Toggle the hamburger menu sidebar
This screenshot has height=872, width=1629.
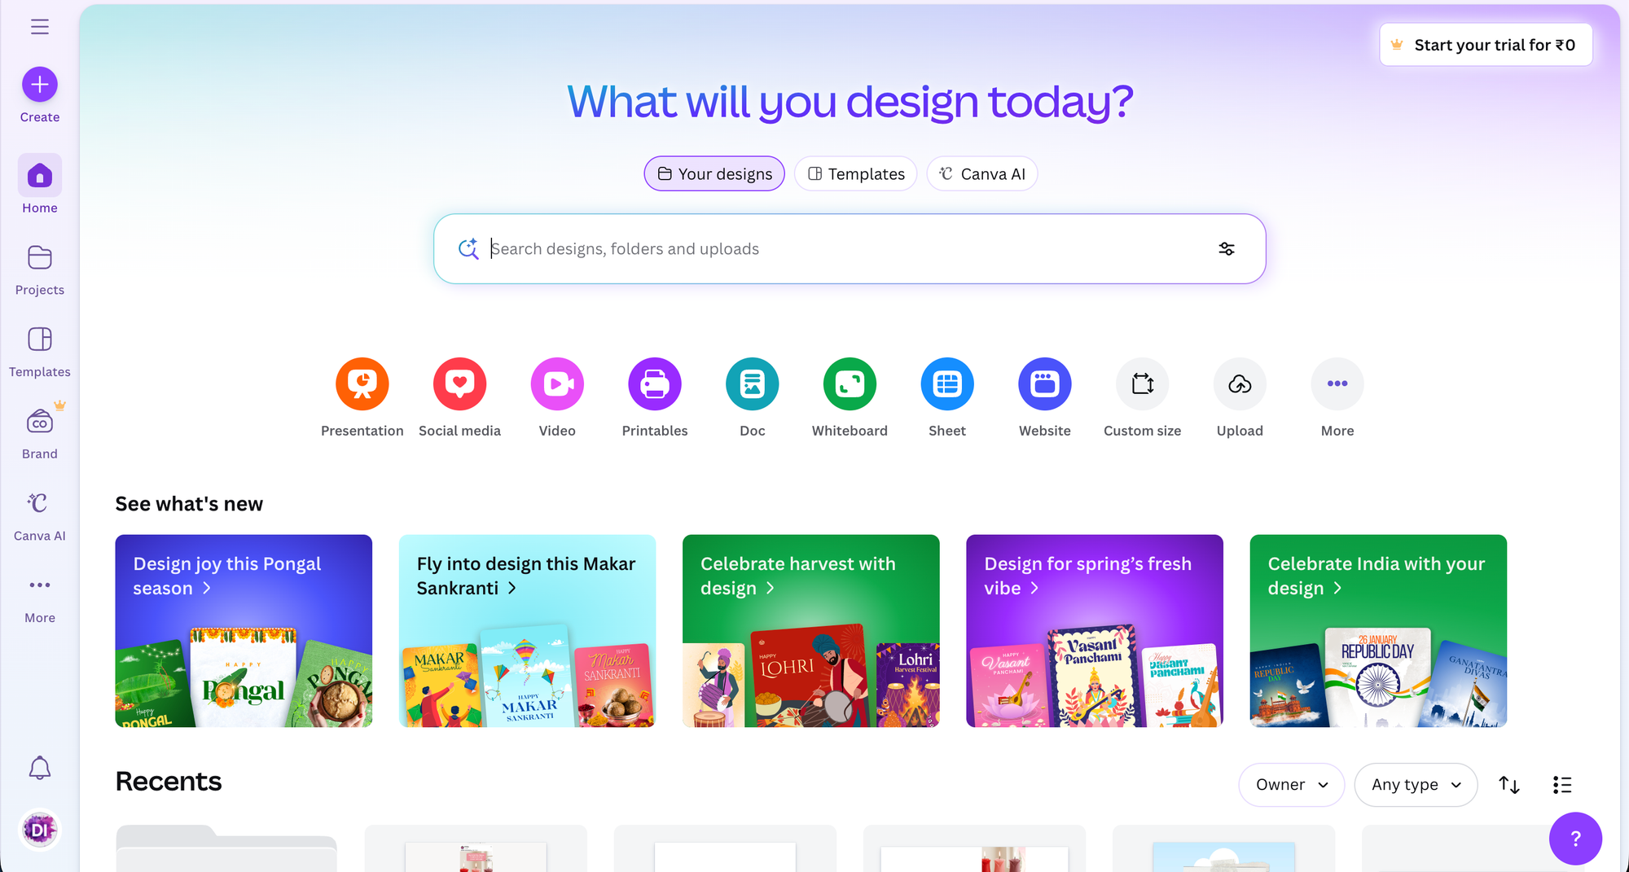coord(39,27)
